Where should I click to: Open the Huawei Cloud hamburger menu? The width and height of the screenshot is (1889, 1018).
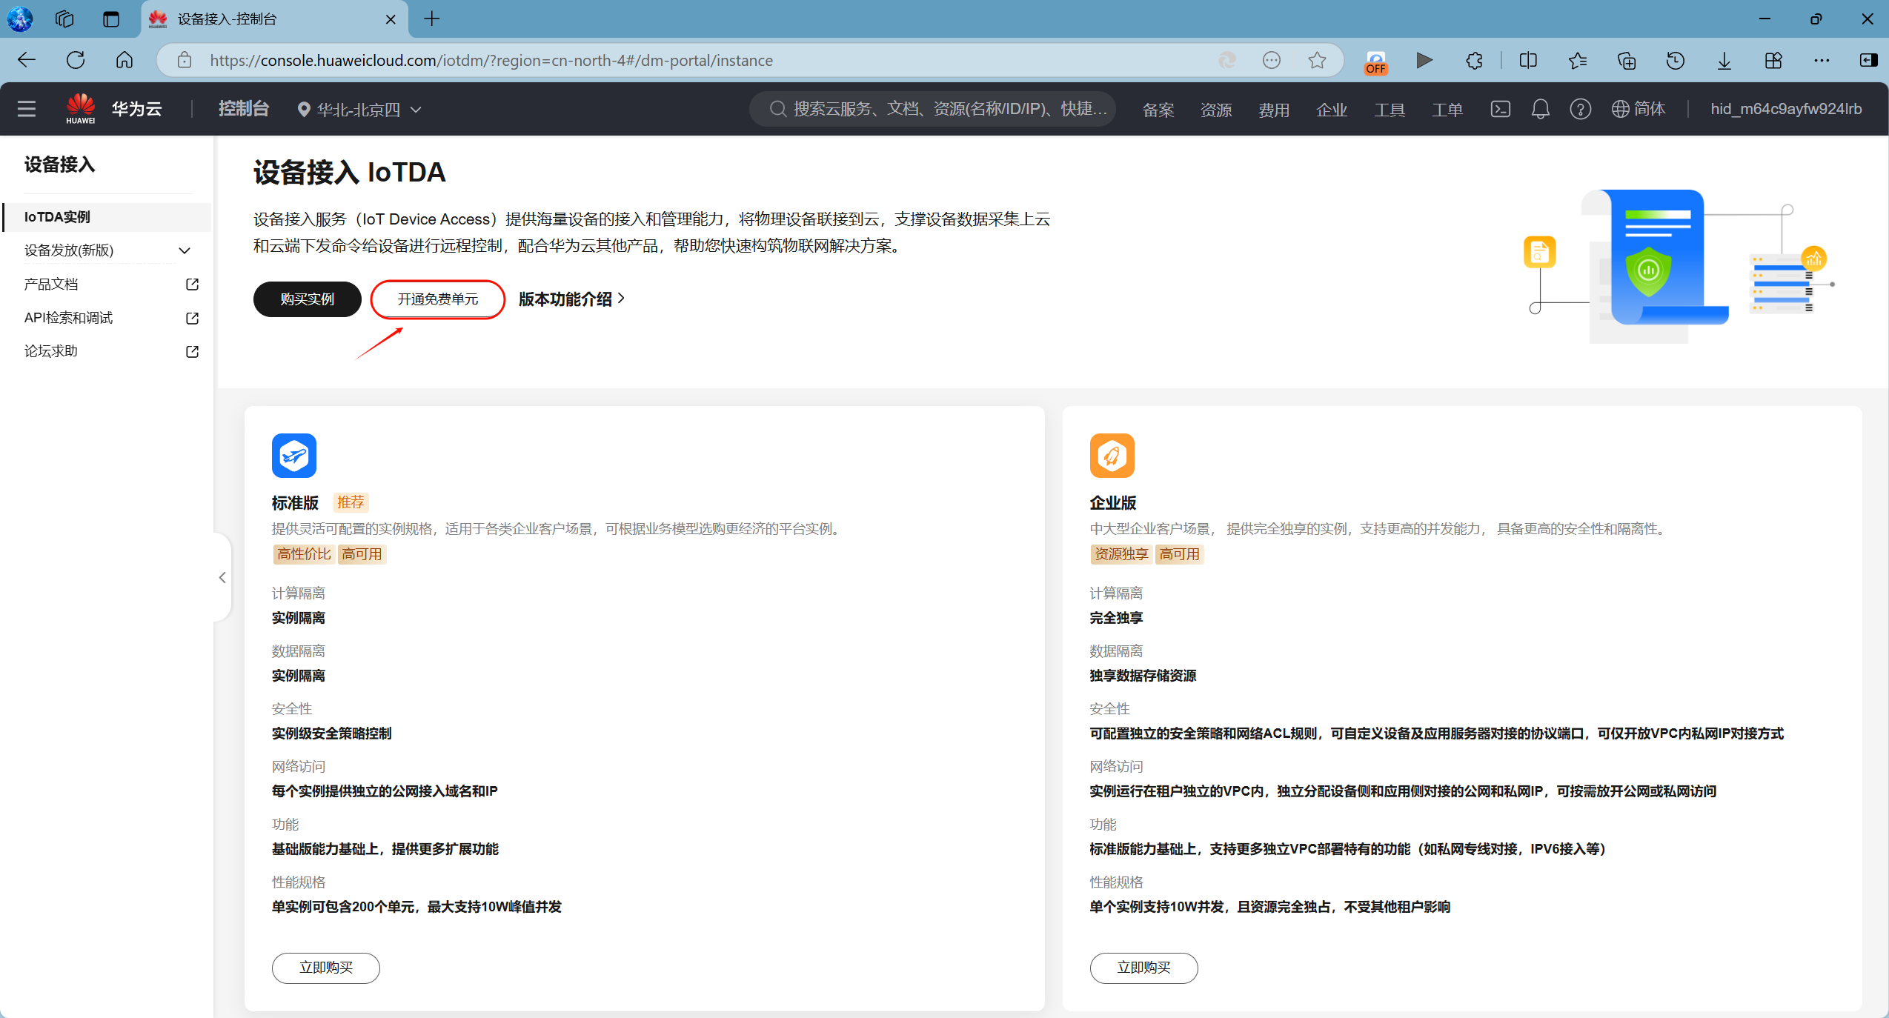[27, 109]
